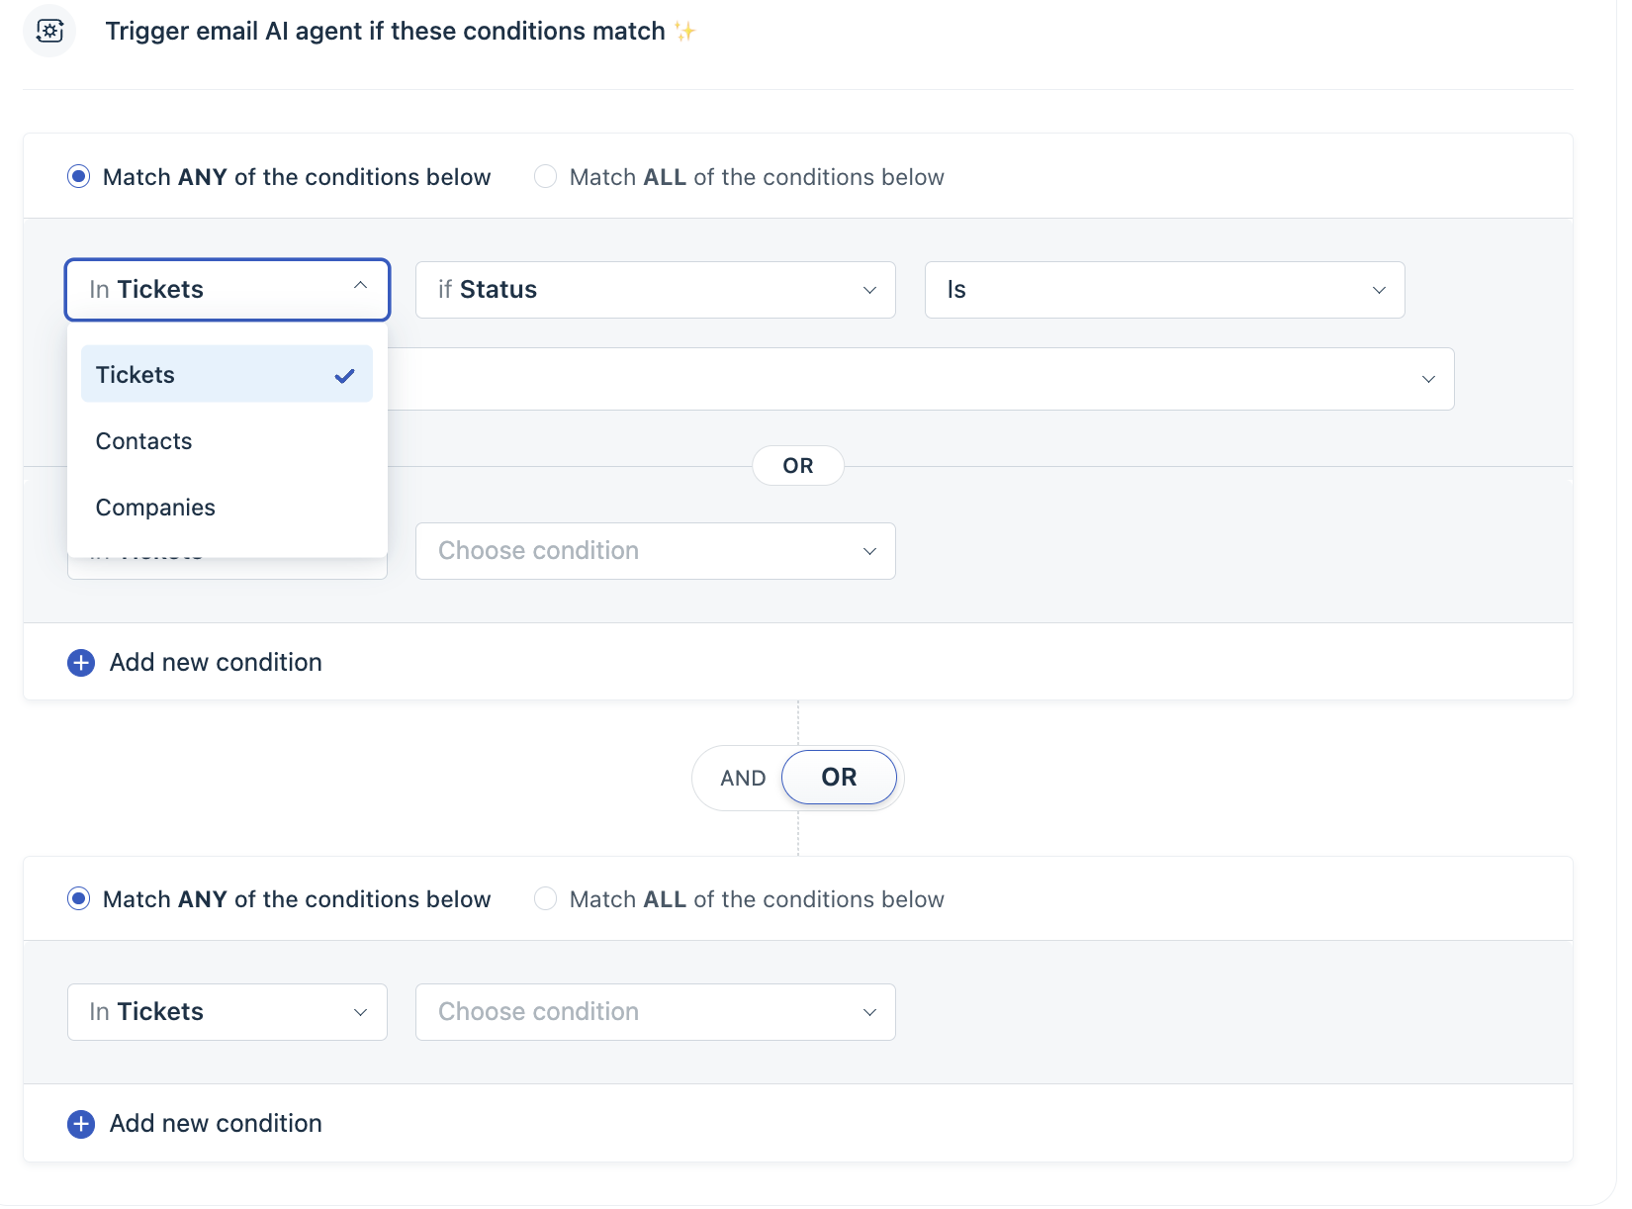Collapse the open In Tickets dropdown chevron
Screen dimensions: 1632x1209
[x=360, y=286]
